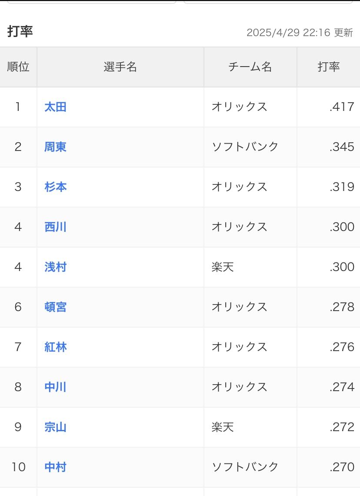Screen dimensions: 360x496
Task: Tap the 杉本 player name link
Action: [x=55, y=187]
